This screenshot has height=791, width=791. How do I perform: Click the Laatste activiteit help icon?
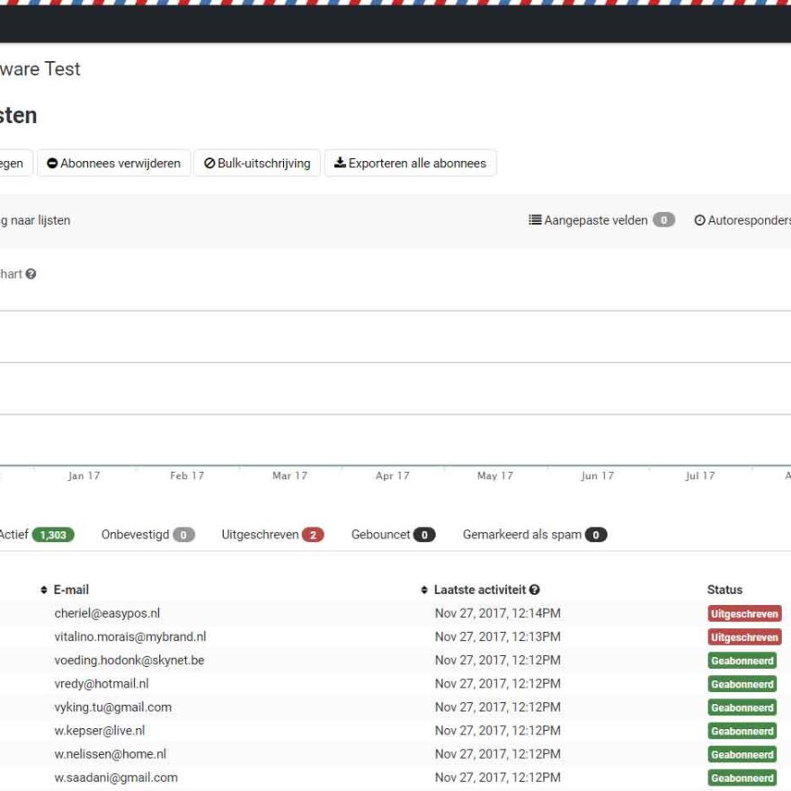click(x=535, y=590)
